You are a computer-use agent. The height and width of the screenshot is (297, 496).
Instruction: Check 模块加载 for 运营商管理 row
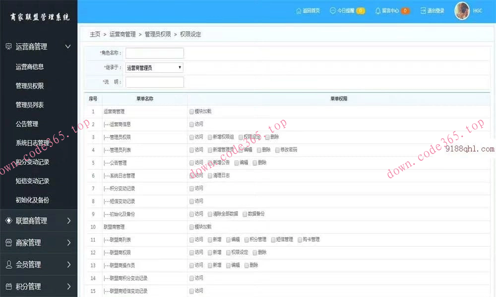coord(191,111)
